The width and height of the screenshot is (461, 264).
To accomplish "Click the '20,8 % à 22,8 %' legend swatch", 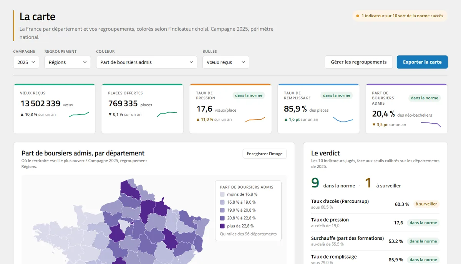I will pyautogui.click(x=222, y=218).
